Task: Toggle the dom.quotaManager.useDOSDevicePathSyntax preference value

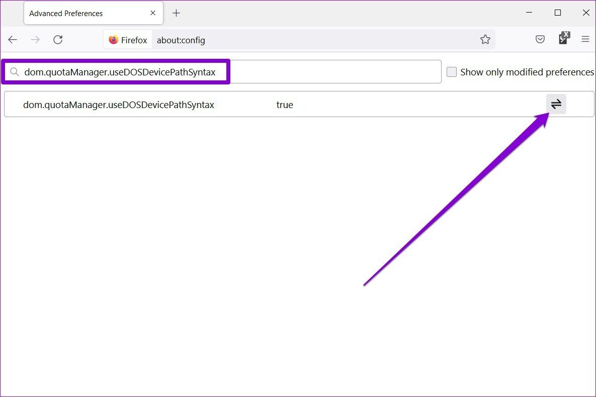Action: (x=556, y=104)
